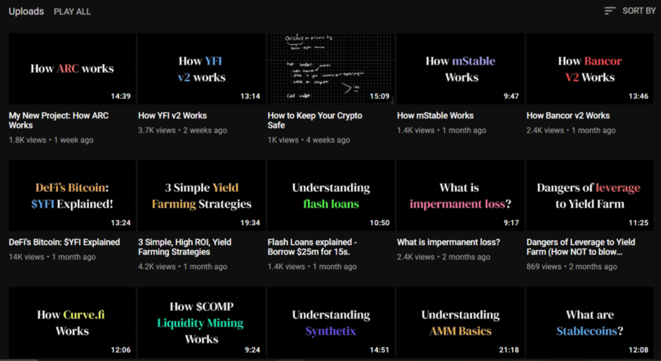
Task: Open Understanding flash loans thumbnail
Action: 331,196
